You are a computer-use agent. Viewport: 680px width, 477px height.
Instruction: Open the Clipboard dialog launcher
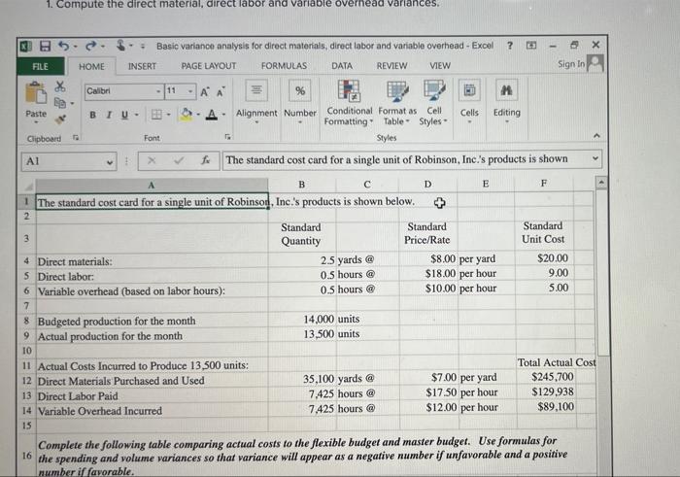point(76,137)
